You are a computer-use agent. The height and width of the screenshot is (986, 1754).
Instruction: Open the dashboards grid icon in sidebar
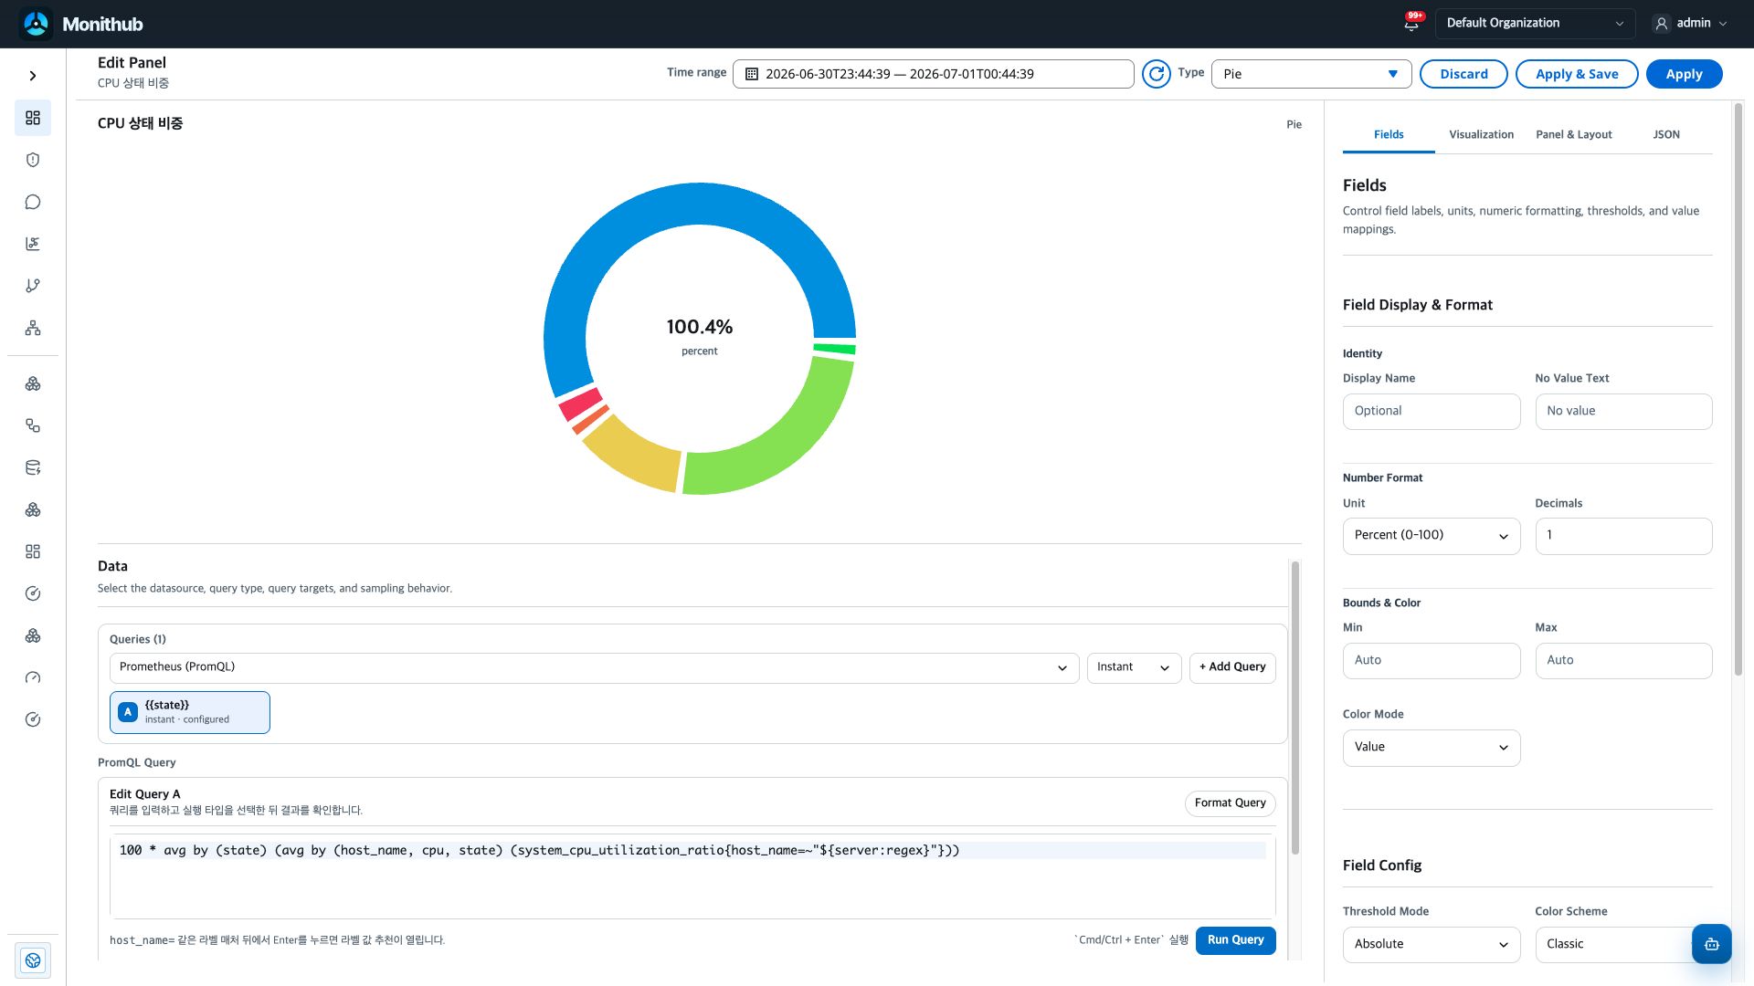click(33, 118)
